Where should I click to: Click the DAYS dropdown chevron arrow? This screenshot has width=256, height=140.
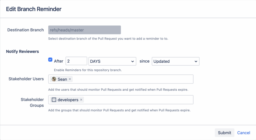(x=132, y=61)
